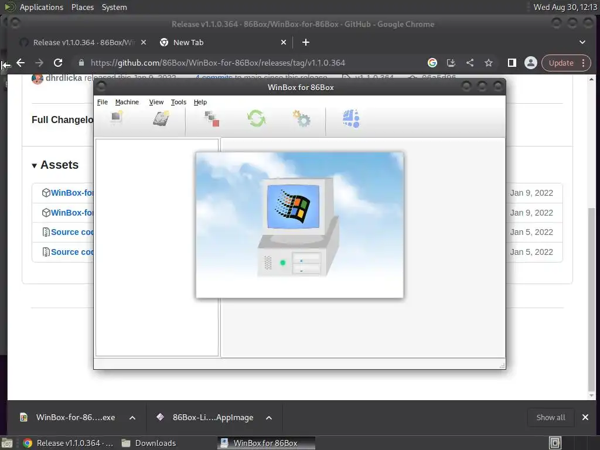Click the new virtual machine toolbar icon
600x450 pixels.
[x=117, y=117]
